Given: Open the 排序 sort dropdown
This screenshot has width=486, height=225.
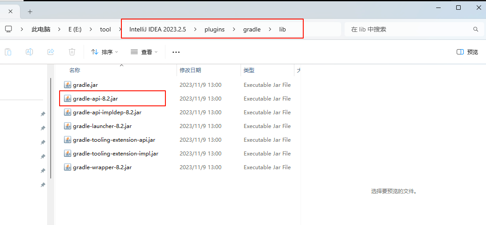Looking at the screenshot, I should (x=104, y=52).
